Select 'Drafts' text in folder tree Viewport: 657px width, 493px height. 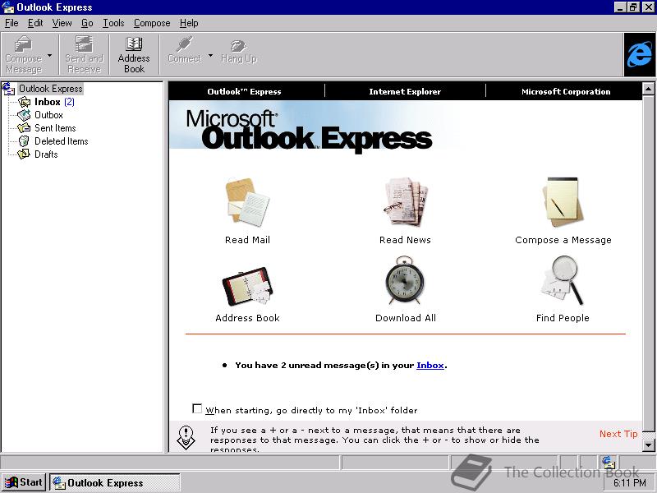[46, 154]
